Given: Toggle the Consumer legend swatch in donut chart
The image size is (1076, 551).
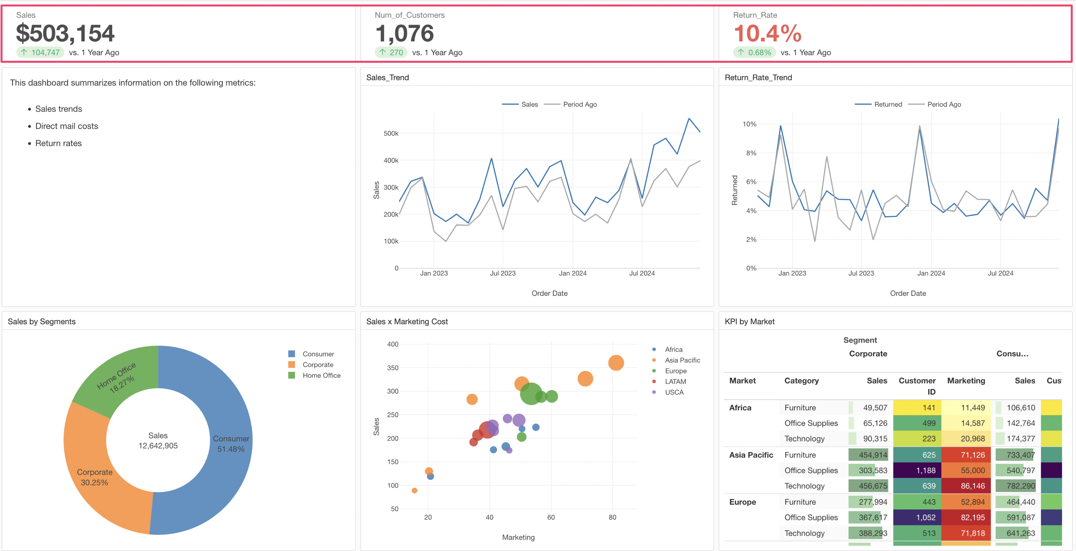Looking at the screenshot, I should coord(291,354).
